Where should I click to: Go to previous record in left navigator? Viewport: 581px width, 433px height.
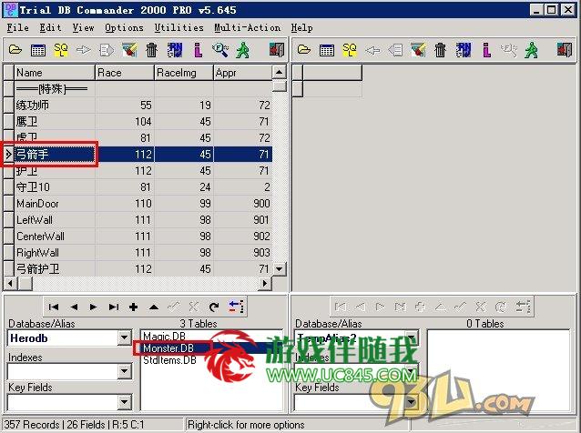(74, 307)
